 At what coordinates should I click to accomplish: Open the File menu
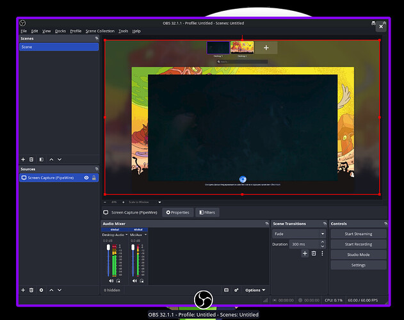point(24,31)
